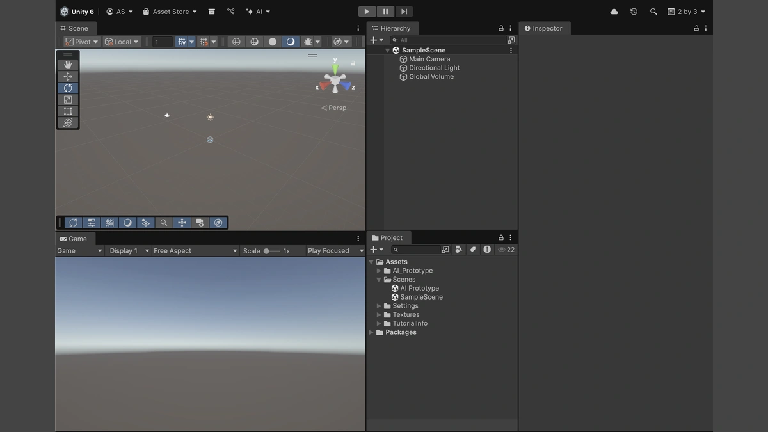
Task: Open the Free Aspect dropdown
Action: pos(195,251)
